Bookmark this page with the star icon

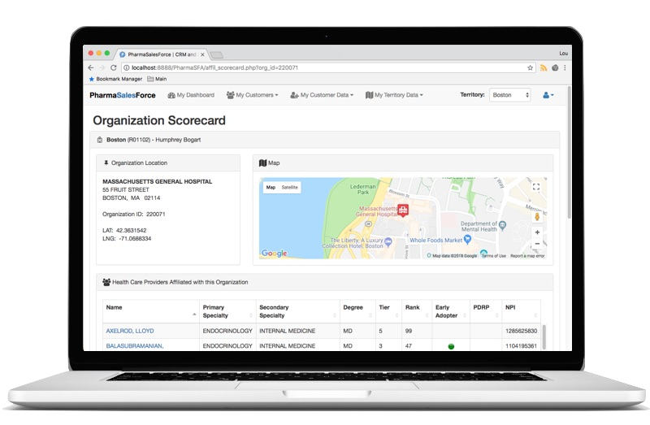point(530,67)
